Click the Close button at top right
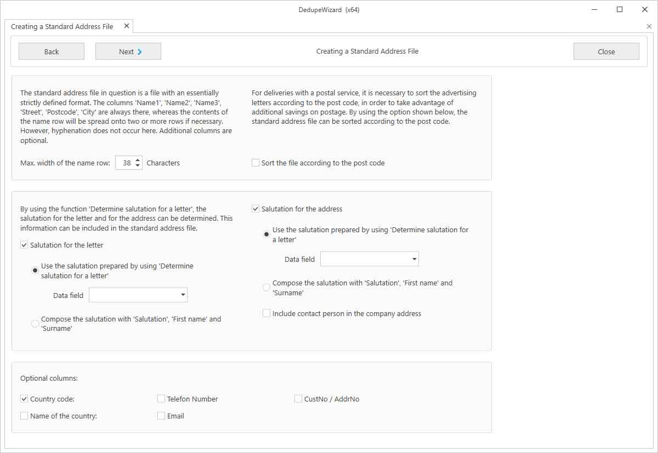658x453 pixels. 605,51
